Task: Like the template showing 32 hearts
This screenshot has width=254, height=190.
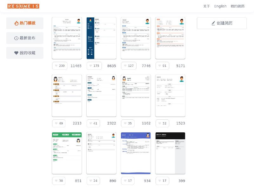Action: click(163, 123)
